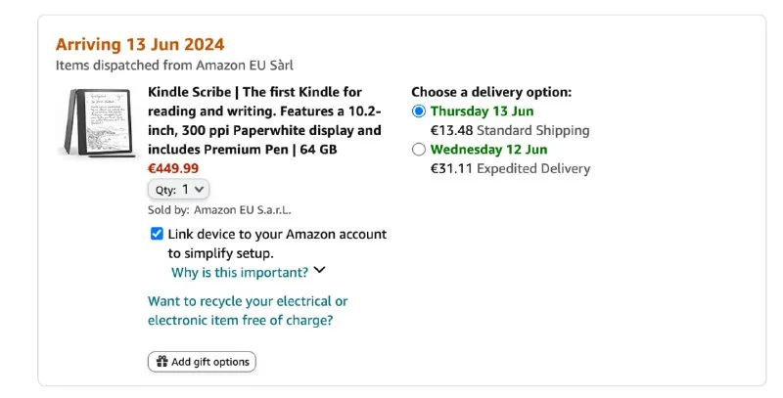Select the Thursday 13 Jun radio button
This screenshot has height=398, width=783.
[419, 111]
